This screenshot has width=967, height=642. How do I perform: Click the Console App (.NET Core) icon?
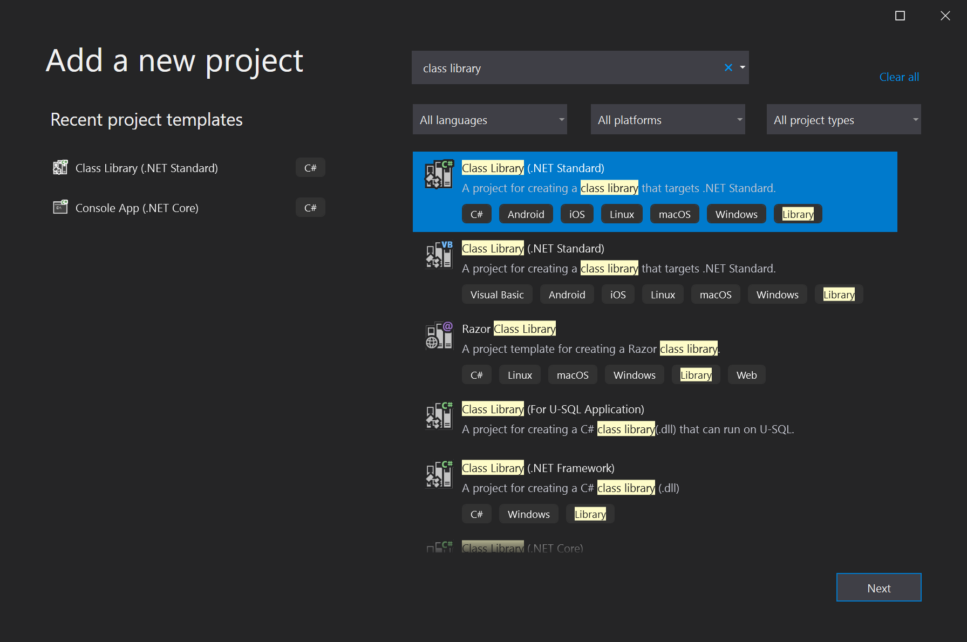(x=60, y=207)
